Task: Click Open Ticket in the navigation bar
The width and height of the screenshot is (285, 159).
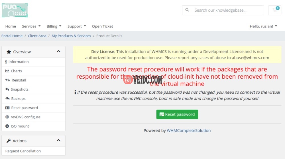Action: click(102, 26)
